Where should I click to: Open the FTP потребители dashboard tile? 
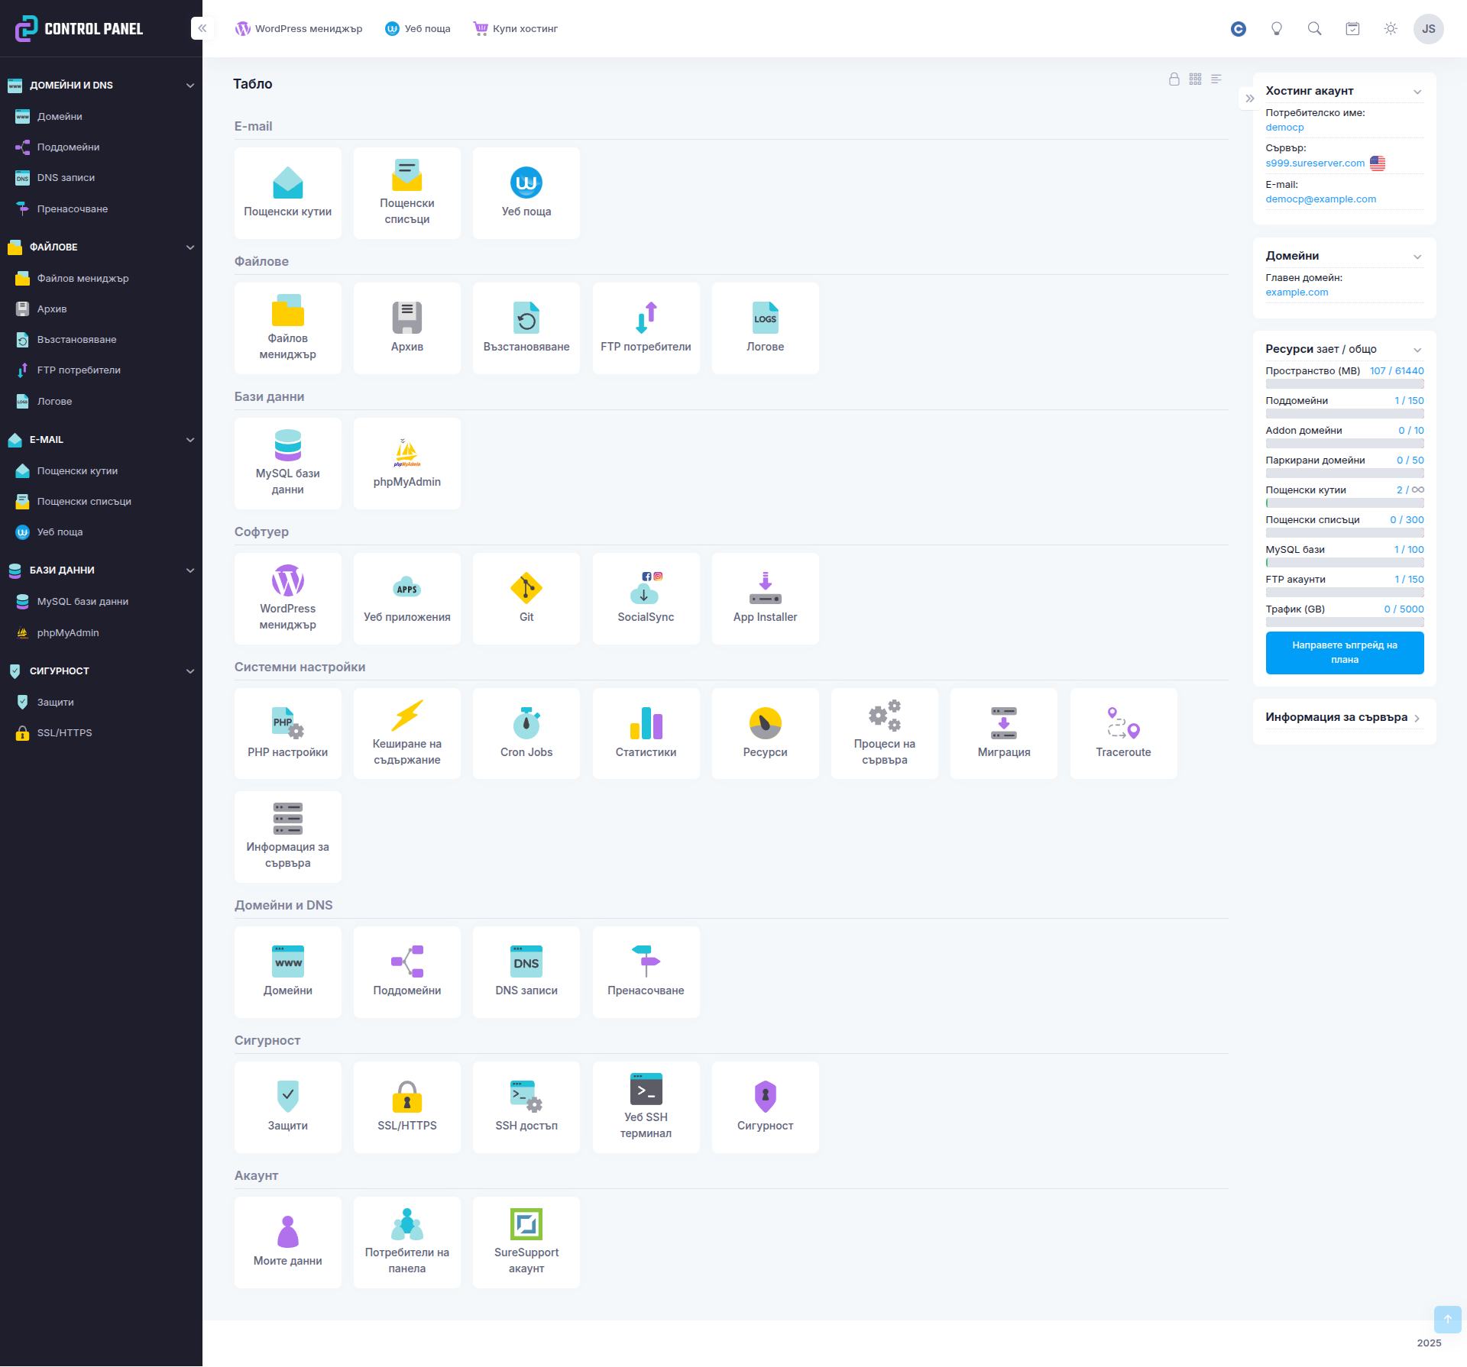pos(646,328)
